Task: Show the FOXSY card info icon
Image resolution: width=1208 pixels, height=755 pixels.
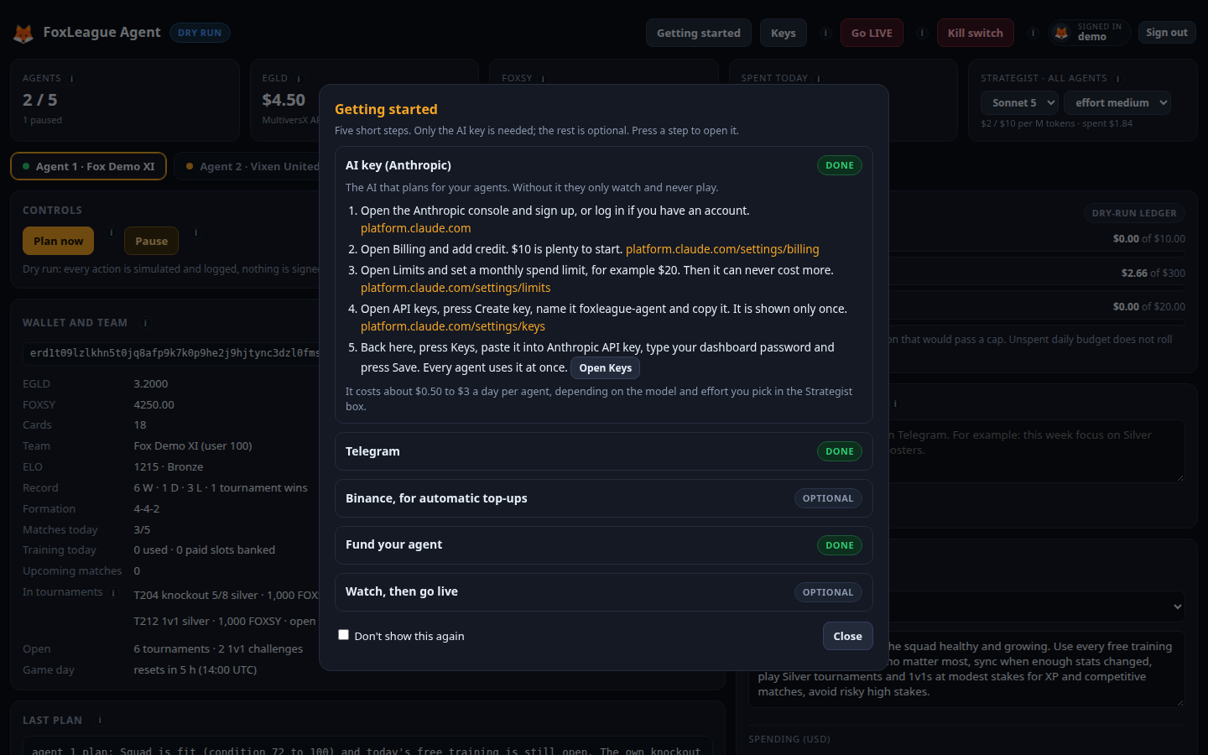Action: (543, 79)
